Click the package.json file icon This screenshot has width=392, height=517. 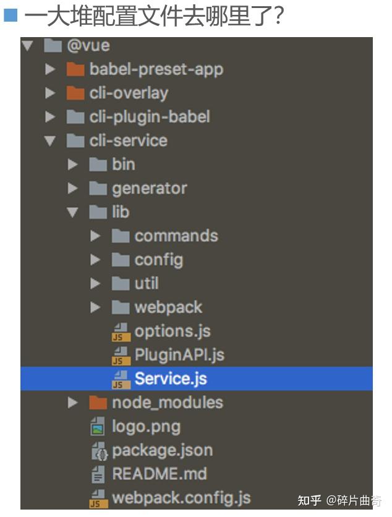[99, 451]
